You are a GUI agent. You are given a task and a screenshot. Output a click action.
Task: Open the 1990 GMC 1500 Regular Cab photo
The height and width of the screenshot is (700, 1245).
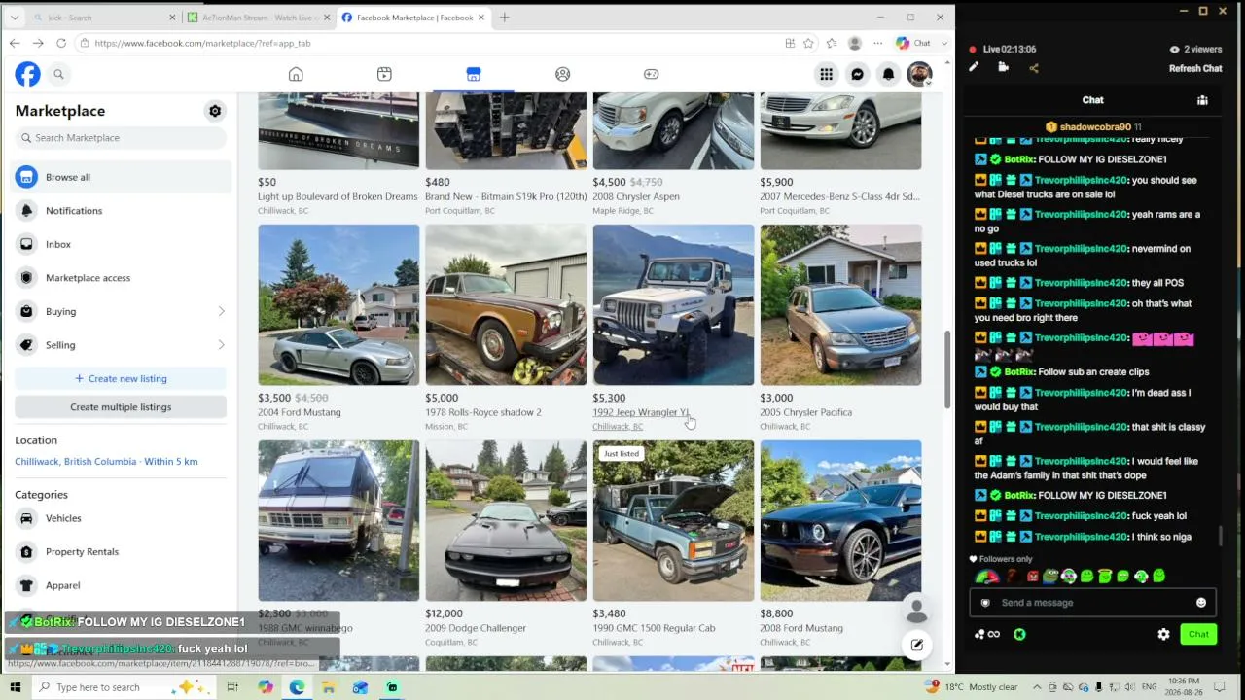(x=673, y=521)
